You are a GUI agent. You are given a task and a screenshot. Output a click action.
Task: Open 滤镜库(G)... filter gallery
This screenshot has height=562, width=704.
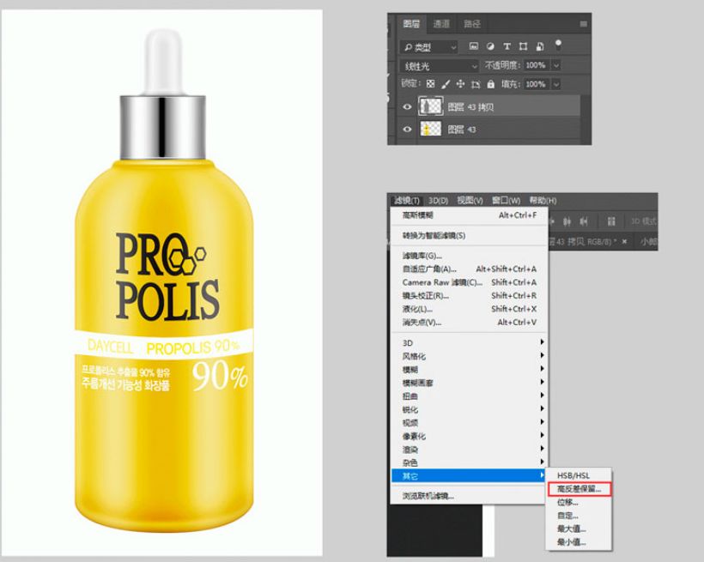(x=469, y=256)
